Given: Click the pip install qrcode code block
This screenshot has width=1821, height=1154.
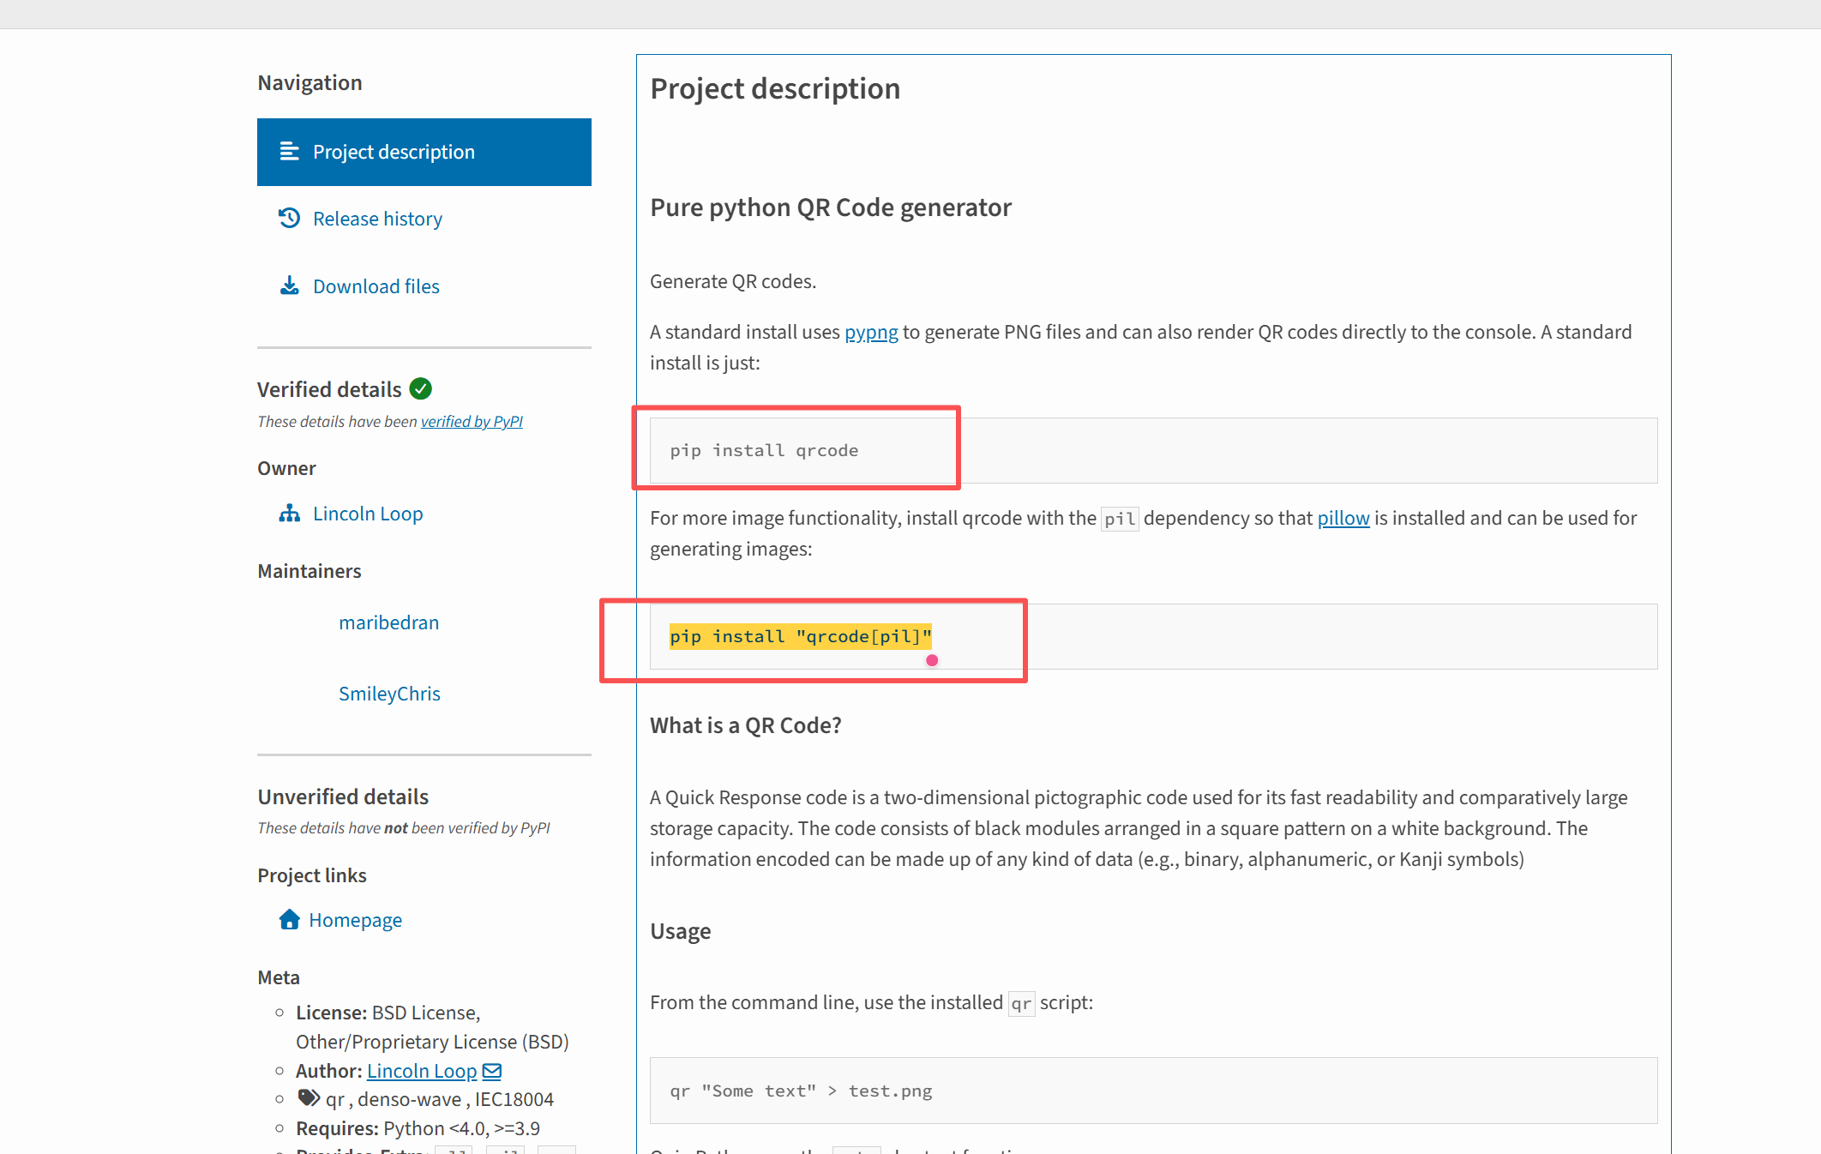Looking at the screenshot, I should click(1153, 451).
